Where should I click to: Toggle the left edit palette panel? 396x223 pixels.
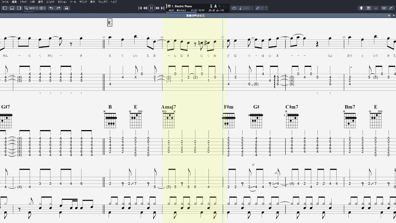(5, 8)
